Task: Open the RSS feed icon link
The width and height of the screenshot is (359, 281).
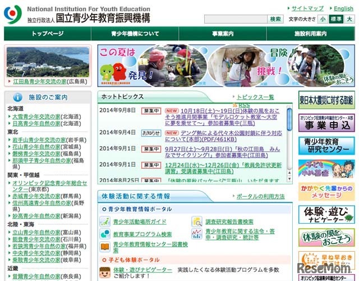Action: [x=234, y=105]
